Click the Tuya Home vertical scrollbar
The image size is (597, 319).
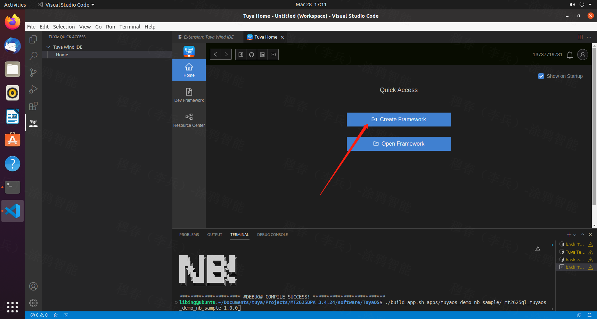(594, 127)
